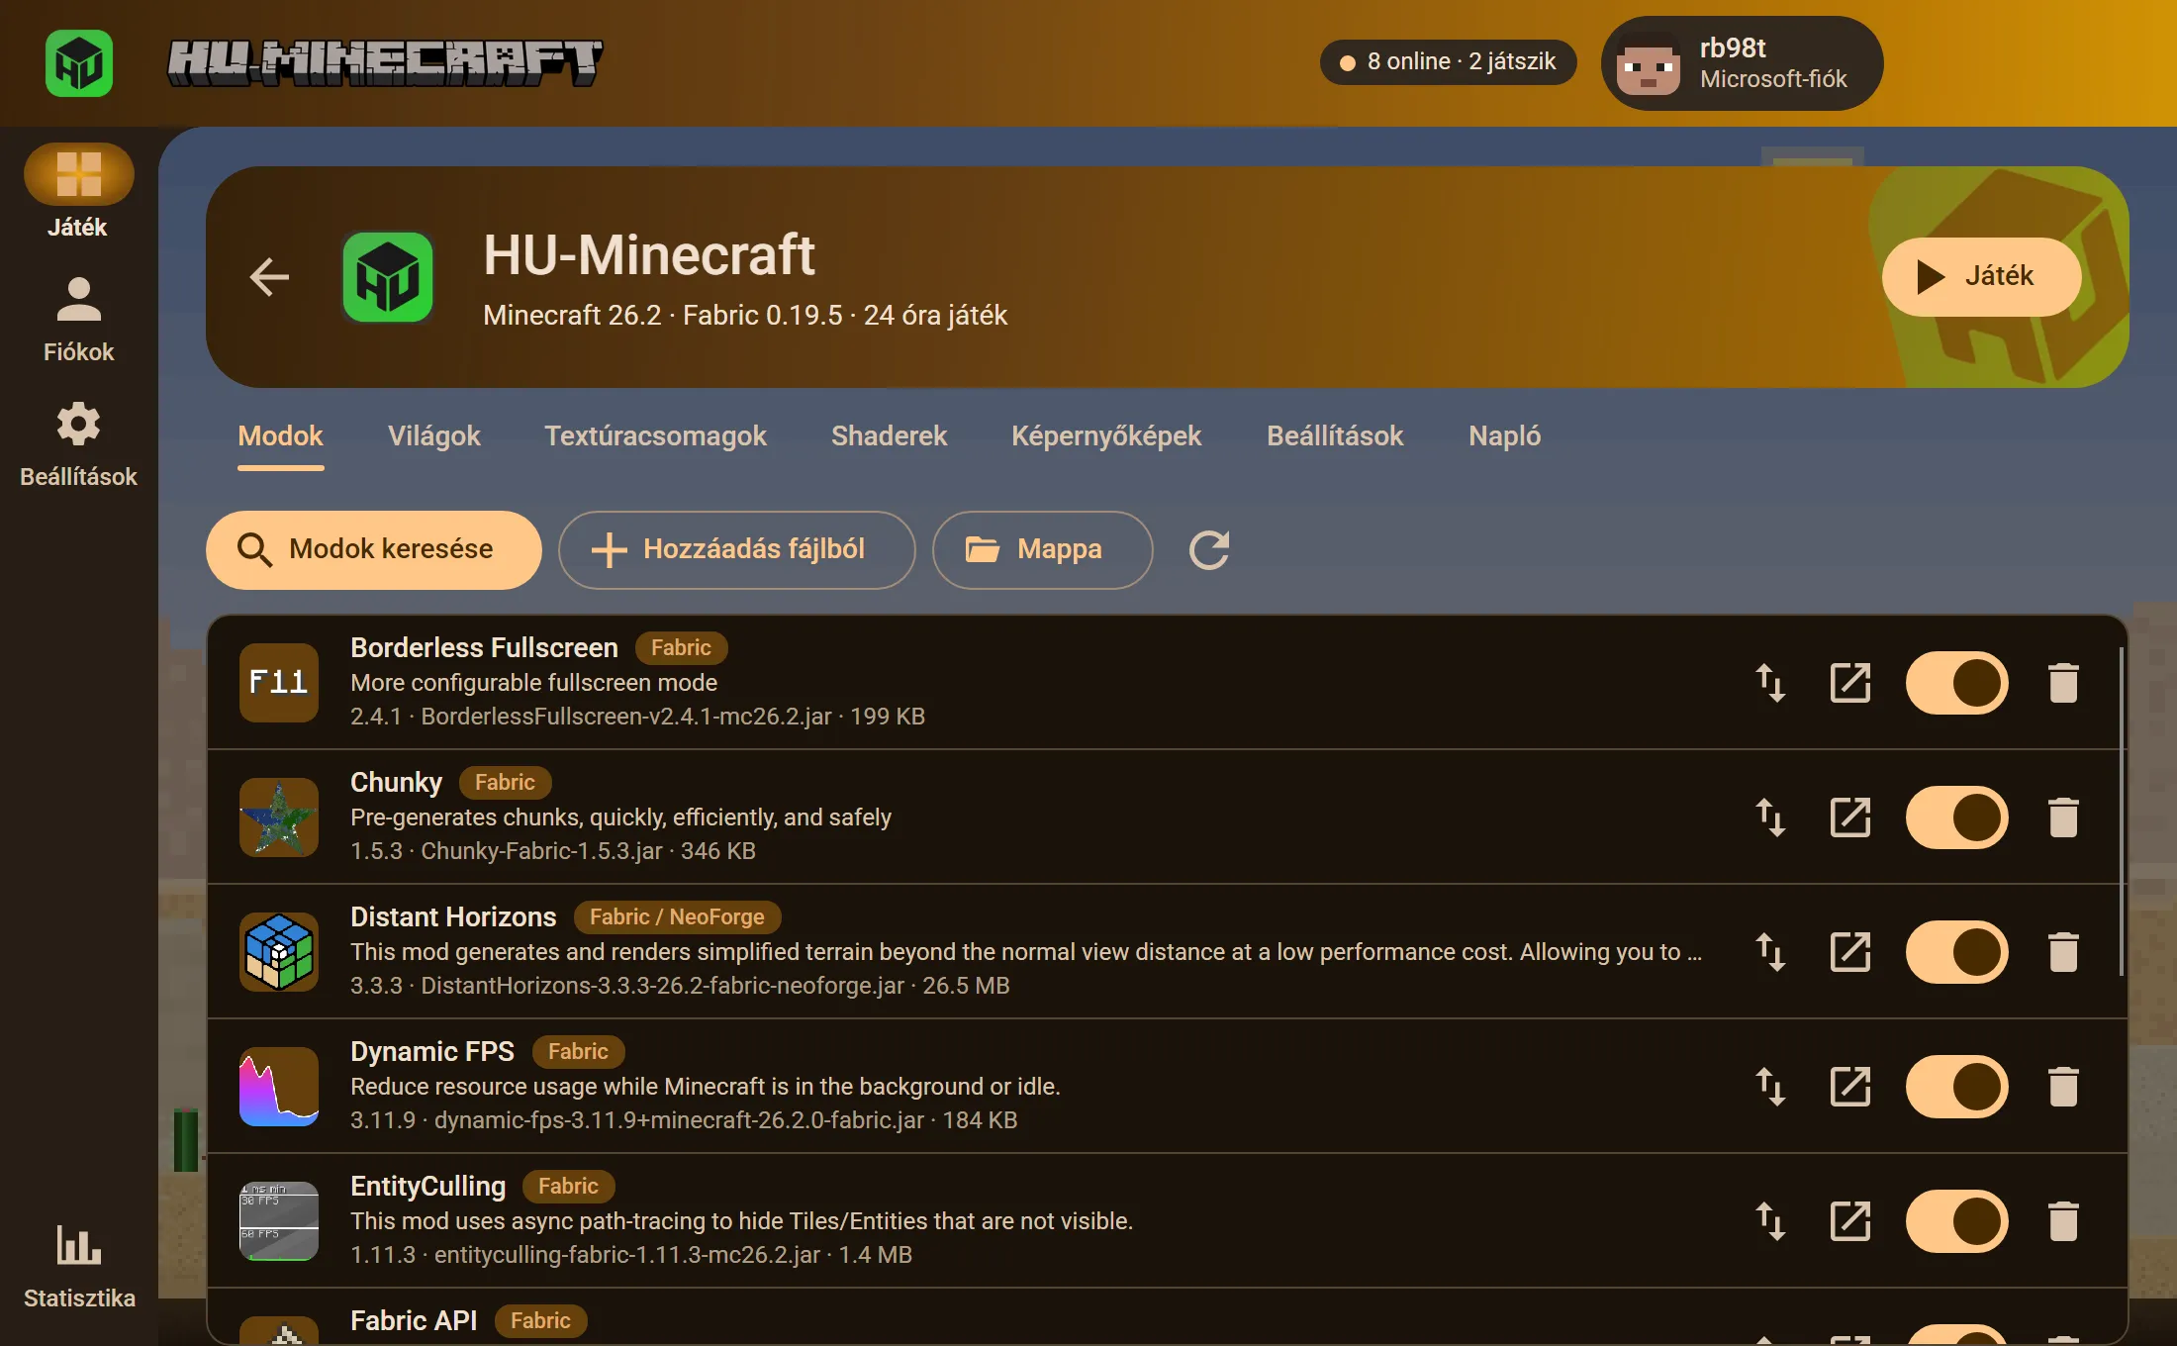
Task: Switch to the Világok tab
Action: coord(433,436)
